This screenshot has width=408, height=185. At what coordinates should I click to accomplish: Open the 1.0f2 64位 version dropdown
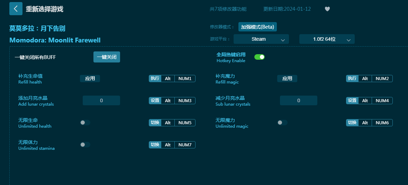[x=327, y=39]
